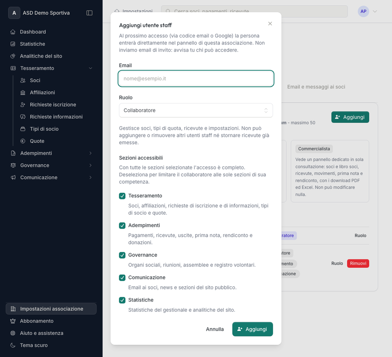Viewport: 392px width, 357px height.
Task: Uncheck the Governance section checkbox
Action: point(122,255)
